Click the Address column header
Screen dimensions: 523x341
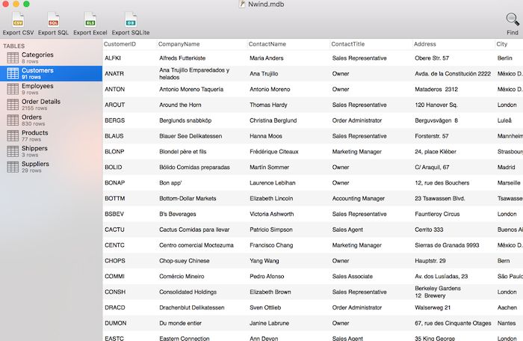click(x=427, y=44)
